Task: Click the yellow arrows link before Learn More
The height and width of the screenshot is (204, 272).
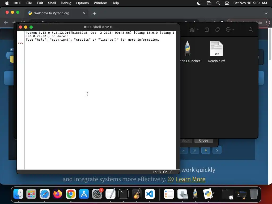Action: pos(171,179)
